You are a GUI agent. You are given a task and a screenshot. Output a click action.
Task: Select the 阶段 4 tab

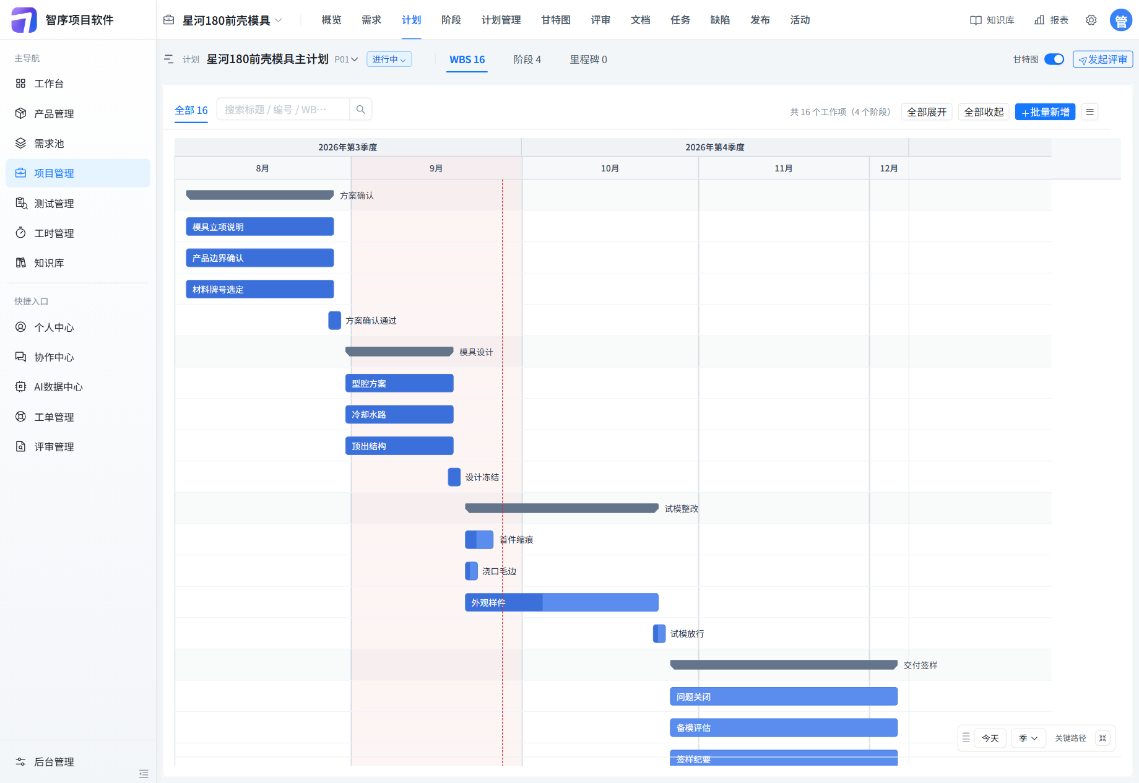527,59
